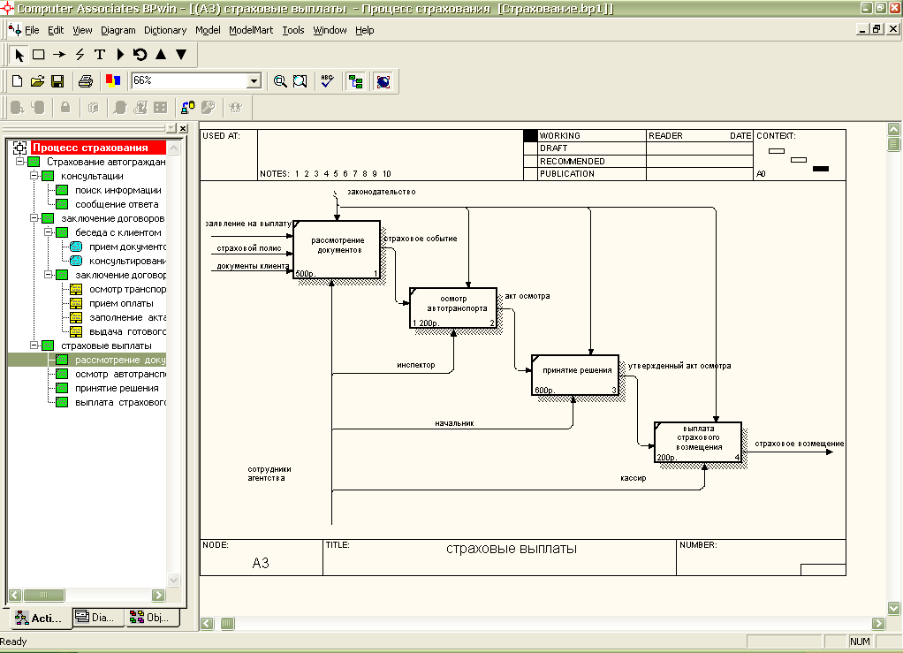Collapse the Страхование автограждан node

20,162
